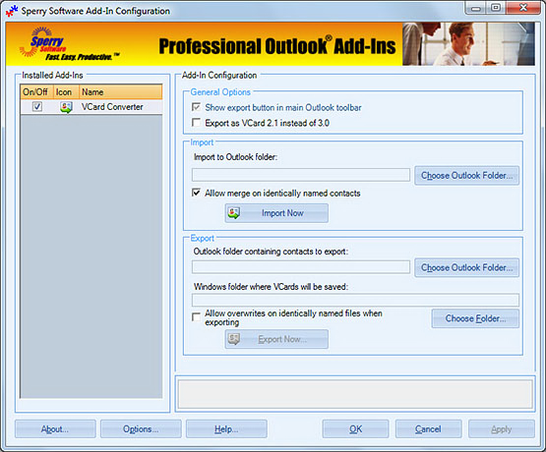Viewport: 546px width, 452px height.
Task: Click the Sperry Software title bar icon
Action: pos(12,11)
